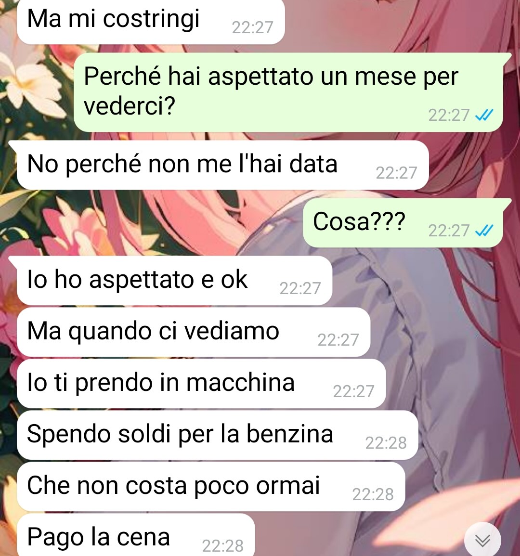Tap the 'Che non costa poco ormai' message
Viewport: 520px width, 556px height.
(211, 487)
